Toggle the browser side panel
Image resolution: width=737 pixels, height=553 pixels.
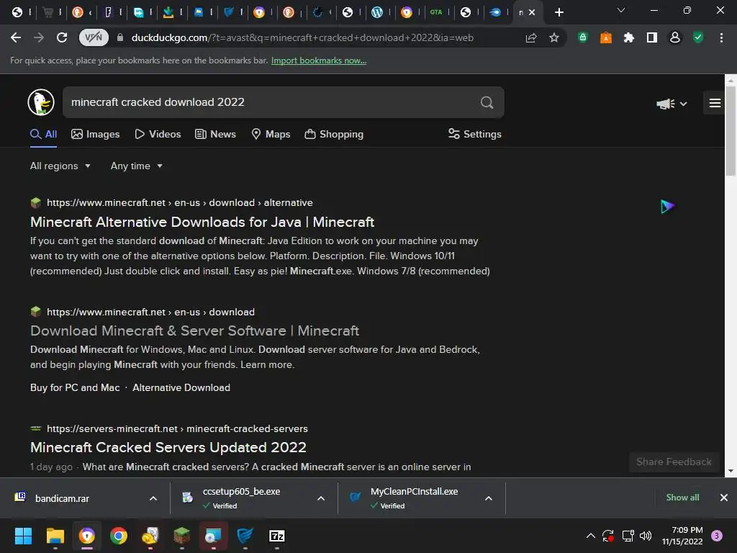pos(652,37)
